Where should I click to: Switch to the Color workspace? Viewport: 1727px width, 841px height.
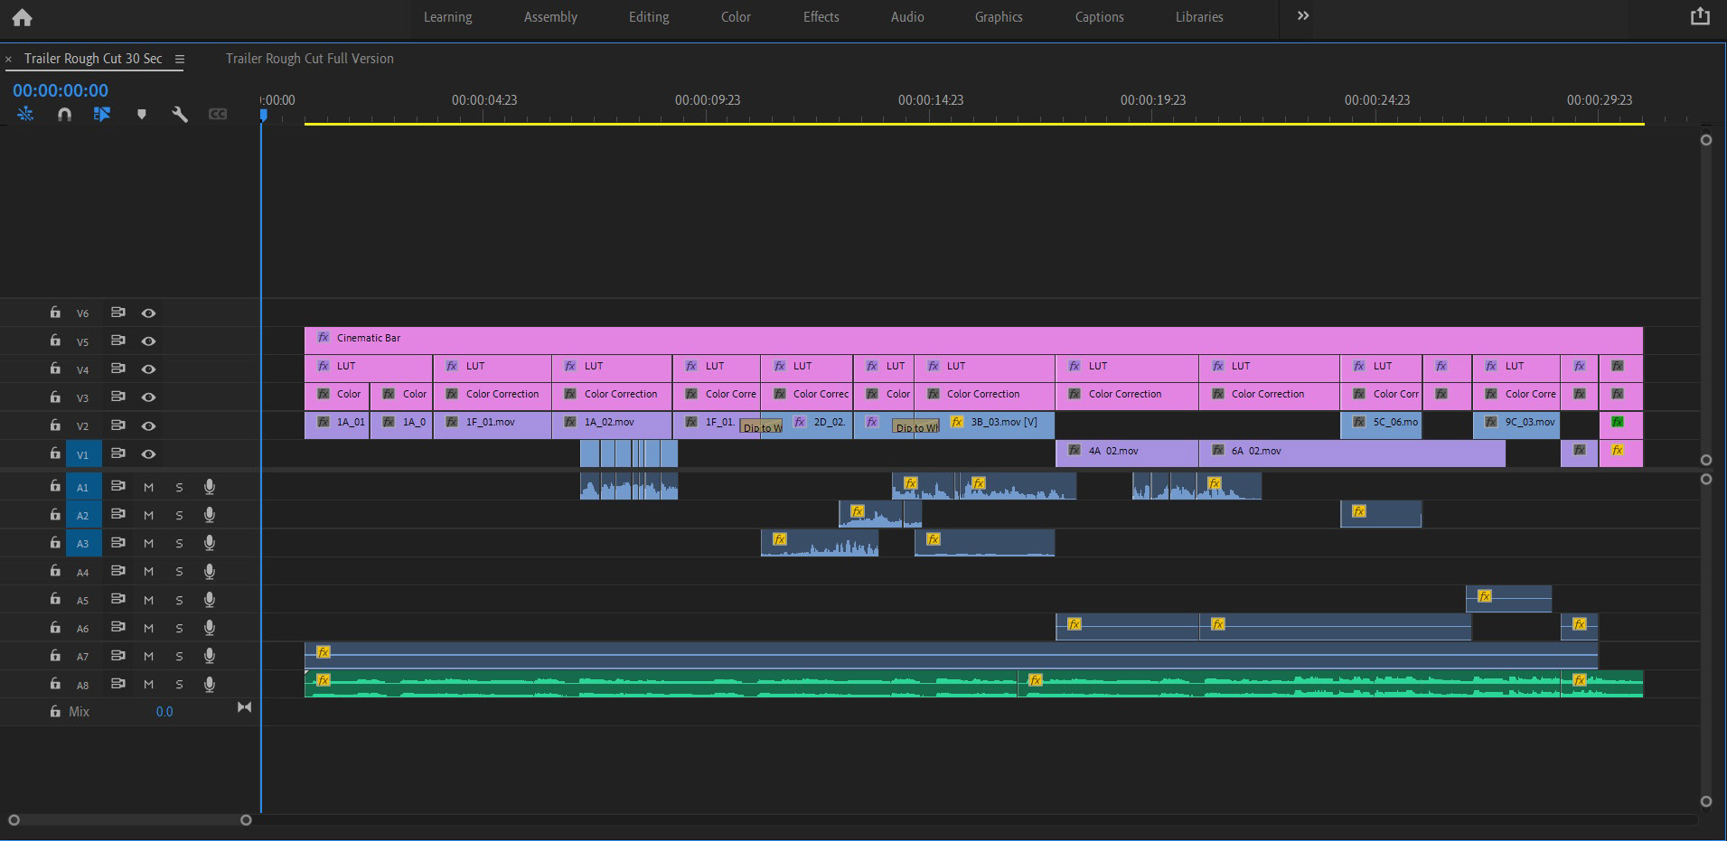(736, 17)
